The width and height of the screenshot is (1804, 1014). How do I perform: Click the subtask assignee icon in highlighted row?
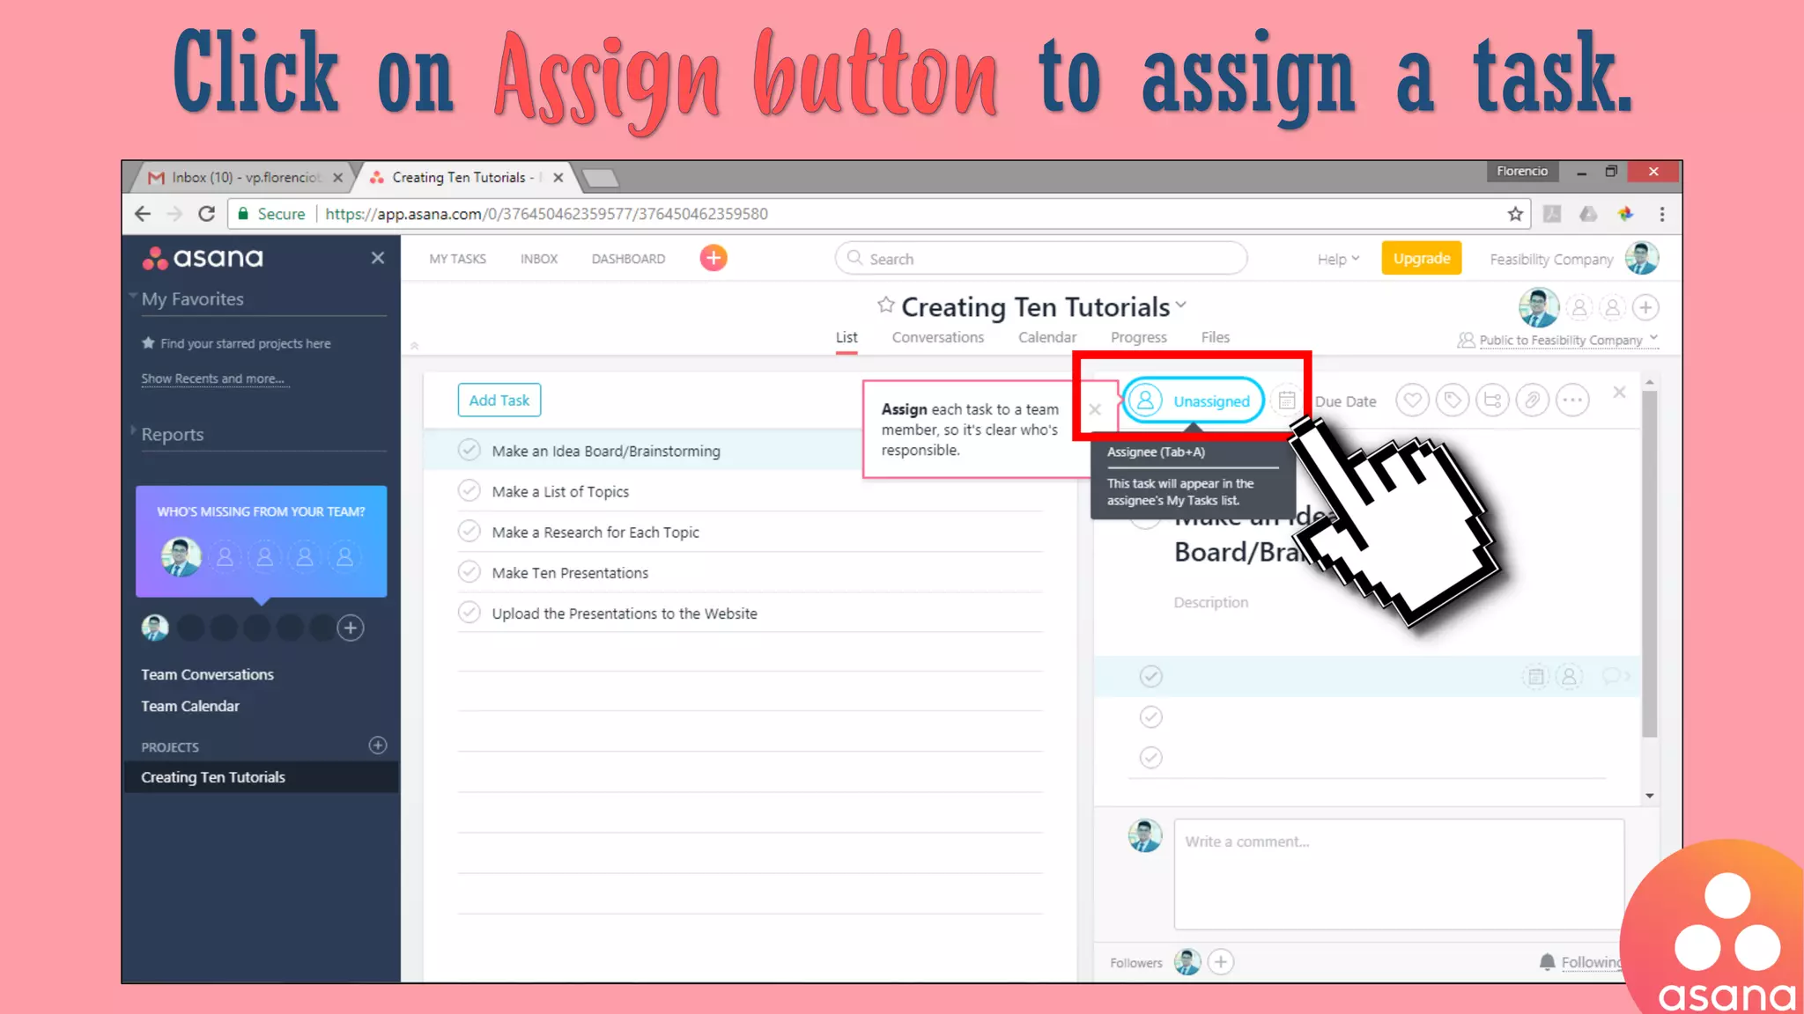(1569, 676)
